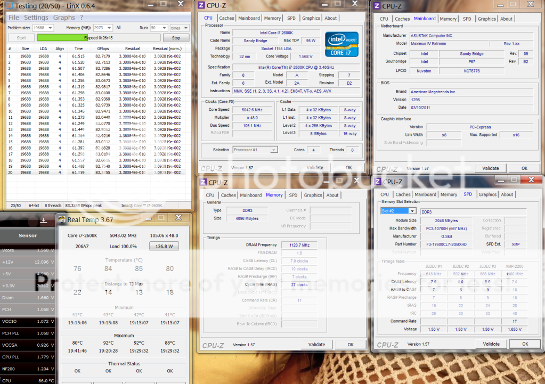Click the DRAM Frequency value 1120.7 MHz
The image size is (545, 384).
tap(299, 245)
